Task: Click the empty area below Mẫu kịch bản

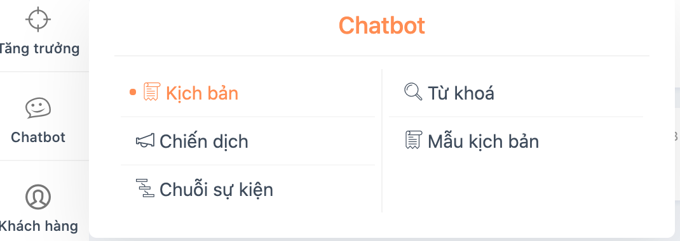Action: pos(516,188)
